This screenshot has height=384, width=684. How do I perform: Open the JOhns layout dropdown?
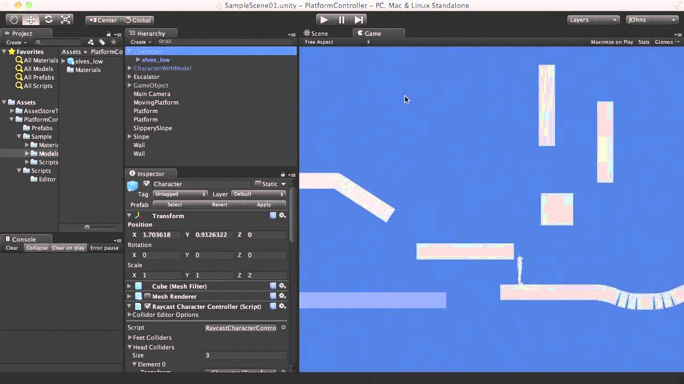(x=652, y=20)
